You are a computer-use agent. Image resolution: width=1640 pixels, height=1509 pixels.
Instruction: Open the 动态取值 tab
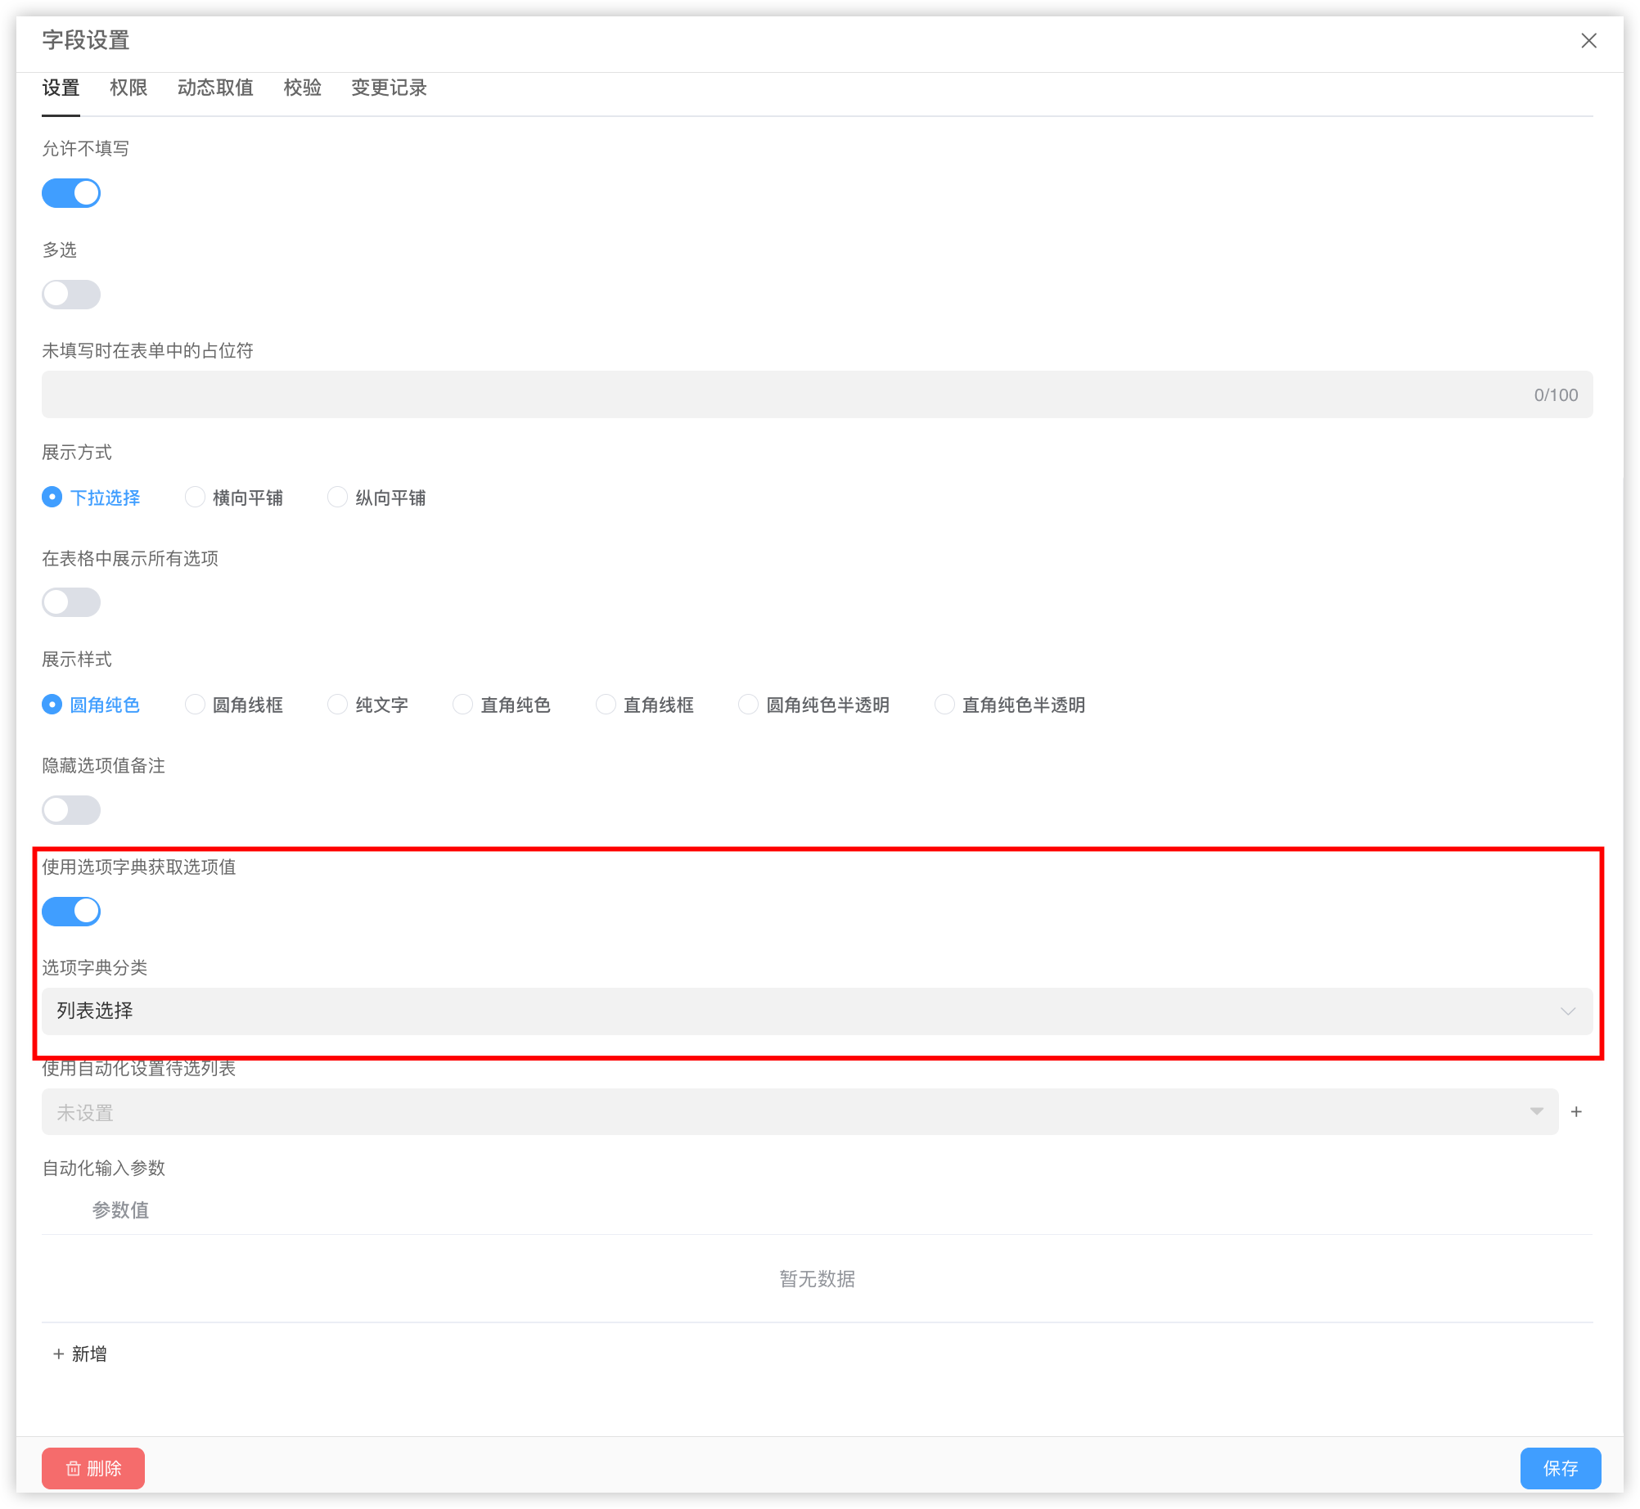click(215, 88)
